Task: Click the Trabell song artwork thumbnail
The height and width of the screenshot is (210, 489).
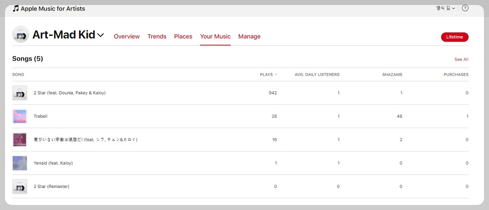Action: coord(20,116)
